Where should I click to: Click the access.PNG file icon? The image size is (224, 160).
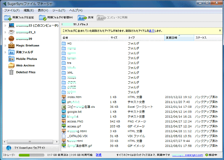point(64,122)
